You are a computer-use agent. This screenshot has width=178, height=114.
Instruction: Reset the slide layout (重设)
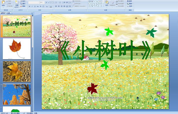click(23, 4)
